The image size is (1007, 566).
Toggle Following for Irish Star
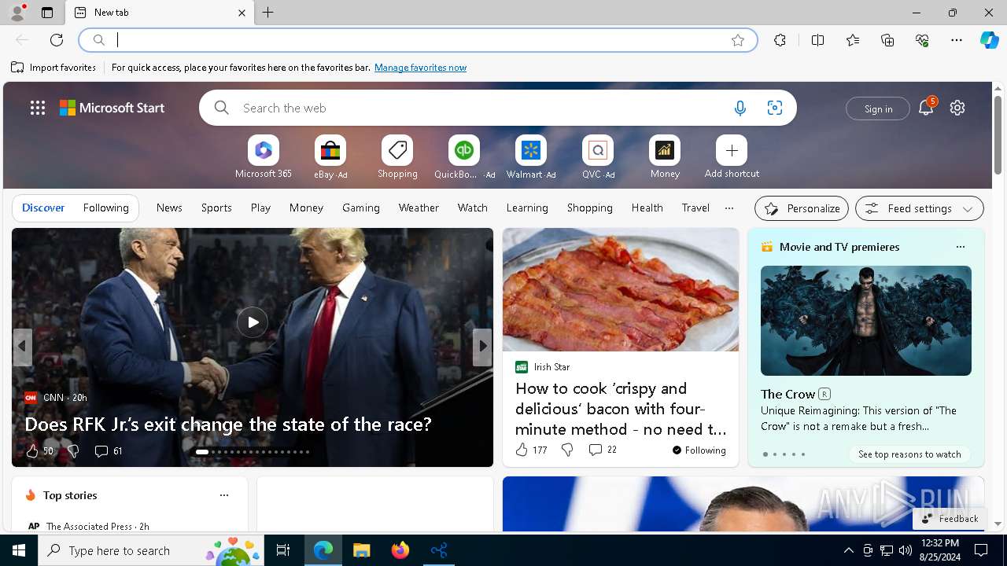(x=699, y=450)
